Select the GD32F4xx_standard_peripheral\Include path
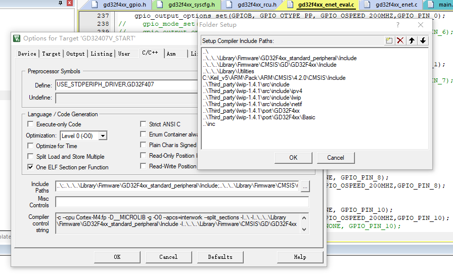 point(280,58)
